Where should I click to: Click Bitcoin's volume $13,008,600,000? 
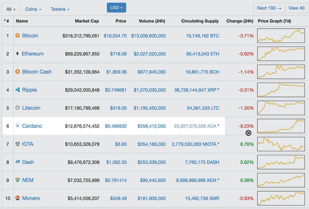[148, 36]
